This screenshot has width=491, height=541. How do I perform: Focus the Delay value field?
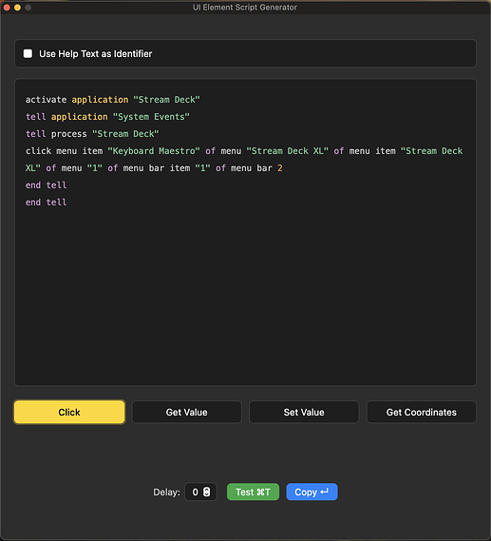(x=200, y=492)
